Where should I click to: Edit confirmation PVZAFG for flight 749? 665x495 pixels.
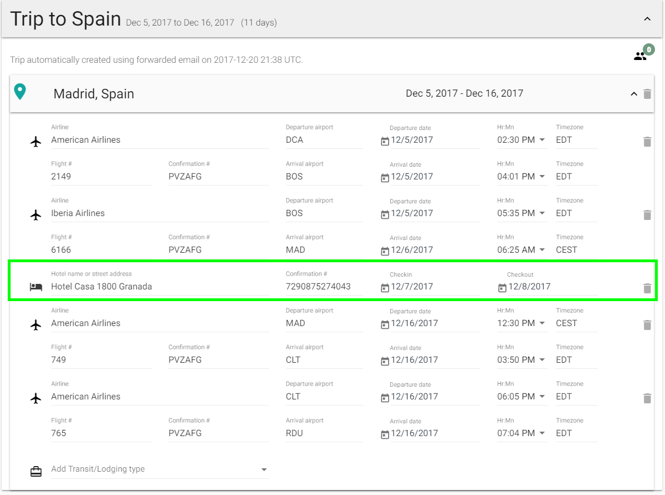tap(219, 360)
